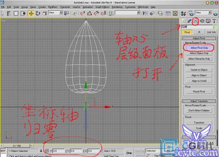219x157 pixels.
Task: Open the Hierarchy panel tab icon
Action: 196,20
